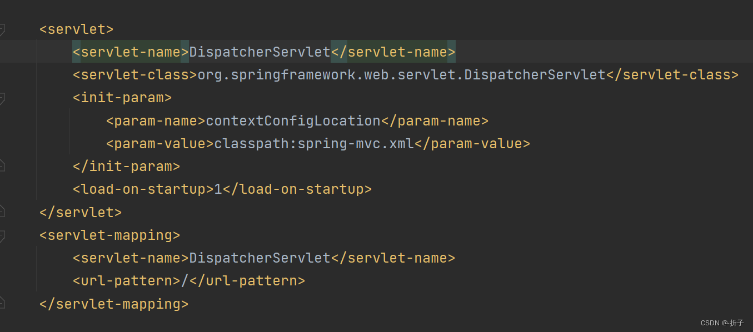
Task: Click the closing </servlet> tag text
Action: [81, 212]
